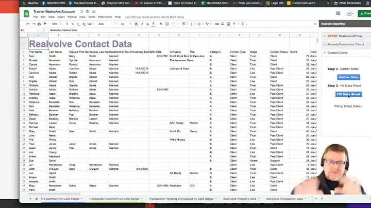The image size is (371, 208).
Task: Open SMACKDOWN bookmark in browser bar
Action: click(53, 3)
